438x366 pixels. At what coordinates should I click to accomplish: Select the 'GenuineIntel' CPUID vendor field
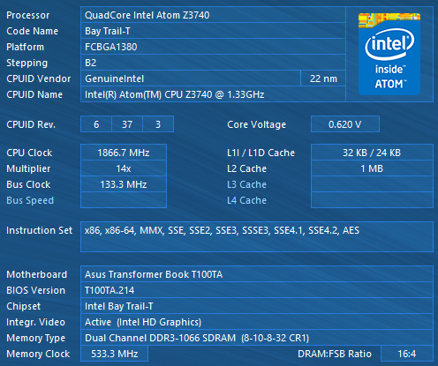(x=191, y=78)
